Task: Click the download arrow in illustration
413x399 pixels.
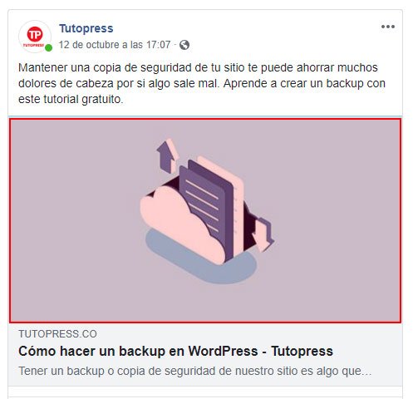Action: [x=263, y=234]
